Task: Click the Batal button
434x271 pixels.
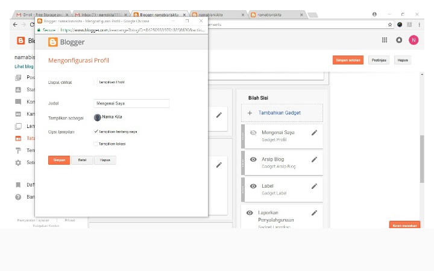Action: pyautogui.click(x=82, y=160)
